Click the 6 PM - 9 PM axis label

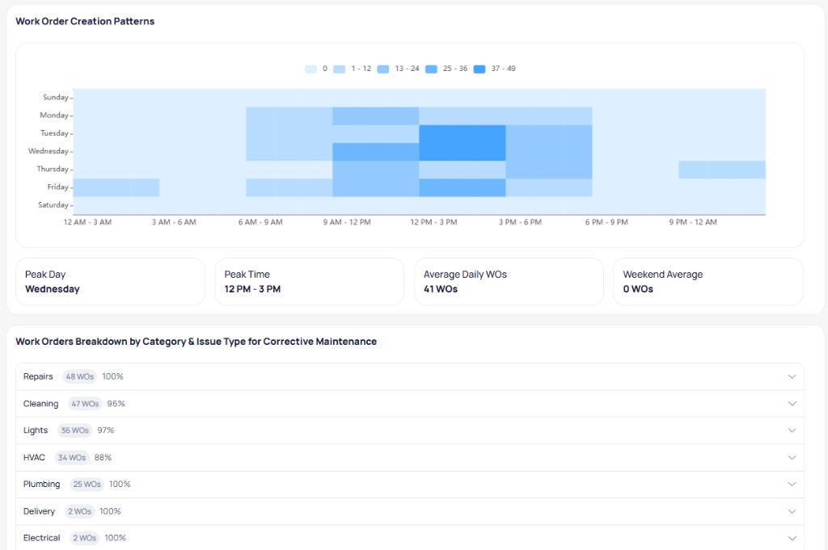606,222
